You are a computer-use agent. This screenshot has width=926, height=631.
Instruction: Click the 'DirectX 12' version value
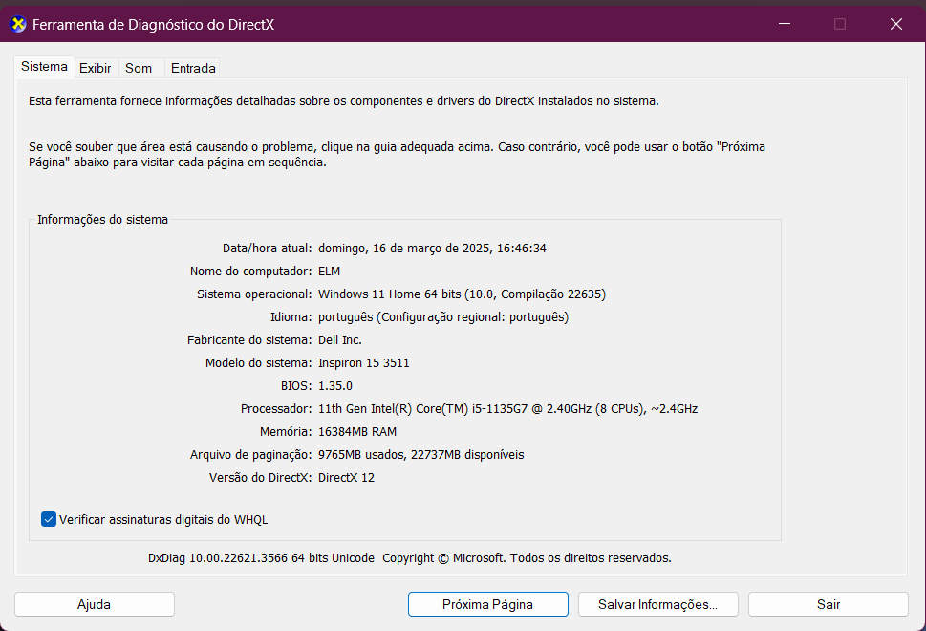pos(346,478)
